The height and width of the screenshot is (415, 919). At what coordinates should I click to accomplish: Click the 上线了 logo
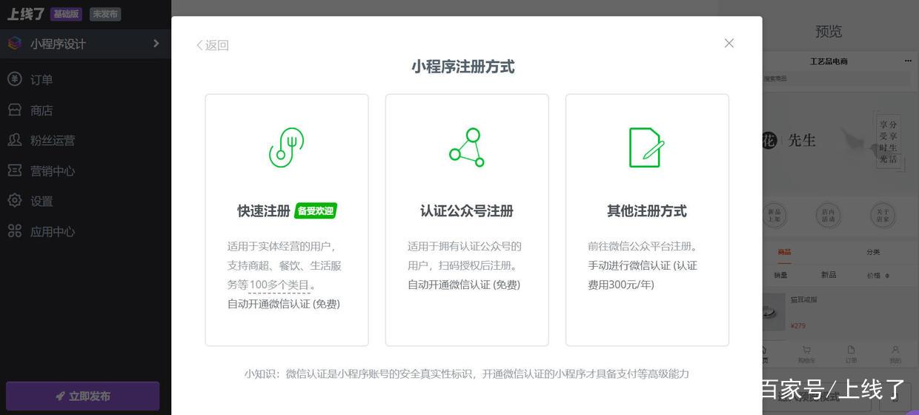pyautogui.click(x=26, y=14)
